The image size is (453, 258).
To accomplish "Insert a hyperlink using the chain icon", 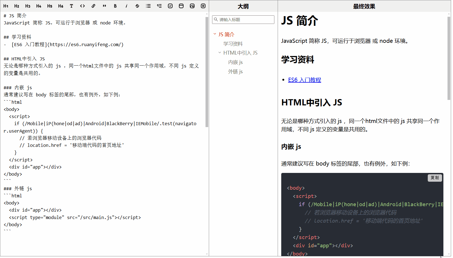I will (x=93, y=6).
